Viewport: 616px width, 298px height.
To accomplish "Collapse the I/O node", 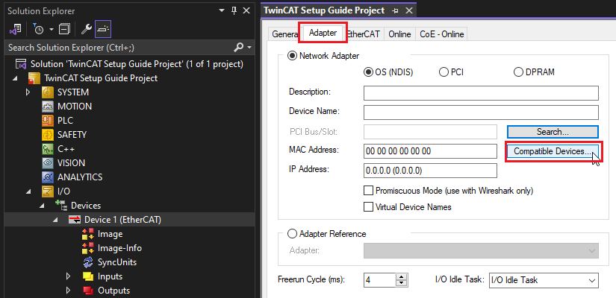I will (28, 191).
